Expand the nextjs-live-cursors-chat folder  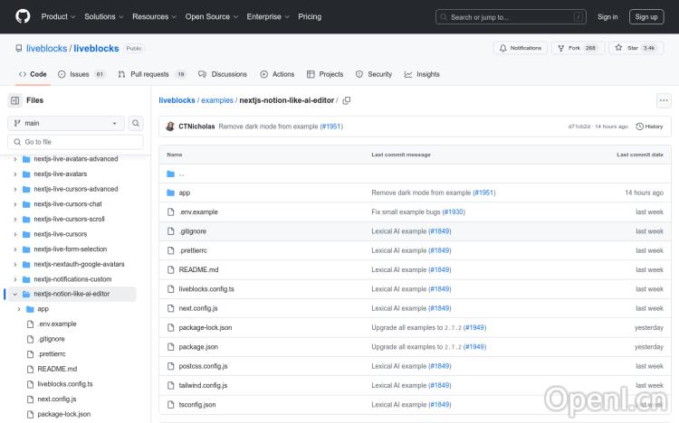click(15, 204)
